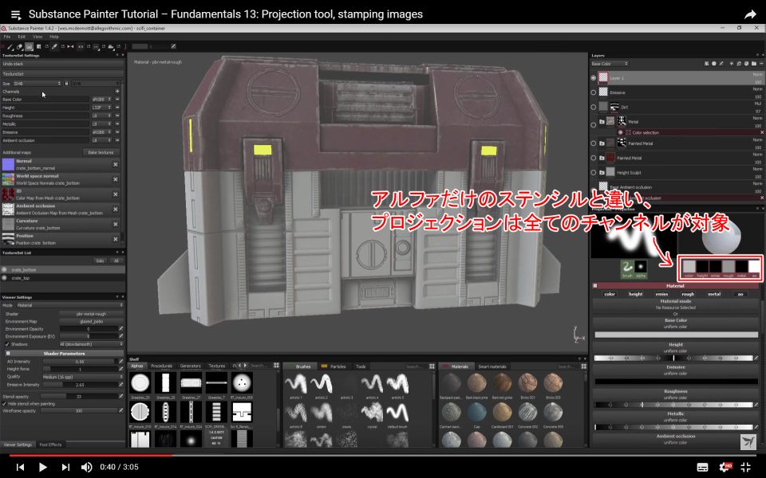The image size is (766, 478).
Task: Open the Size 2048 dropdown
Action: pos(38,84)
